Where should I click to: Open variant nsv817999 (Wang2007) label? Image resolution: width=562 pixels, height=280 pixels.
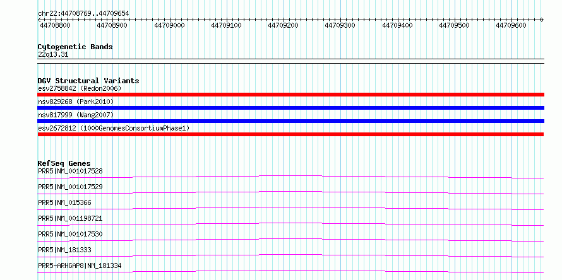(76, 115)
